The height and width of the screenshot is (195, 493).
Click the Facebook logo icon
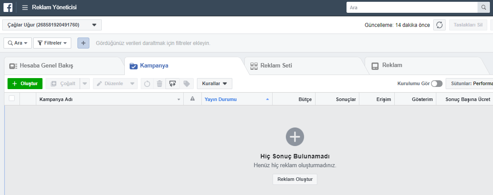[x=8, y=7]
